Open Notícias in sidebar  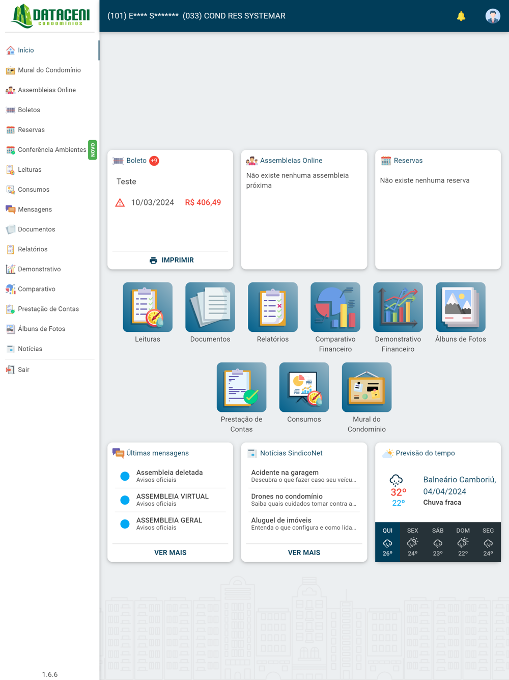click(x=49, y=348)
